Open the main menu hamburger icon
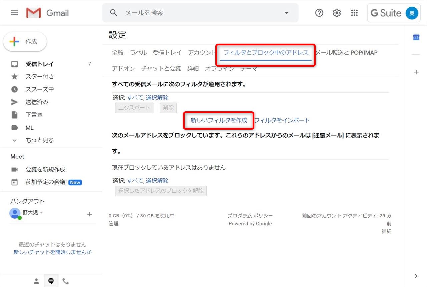The height and width of the screenshot is (287, 427). pyautogui.click(x=14, y=13)
